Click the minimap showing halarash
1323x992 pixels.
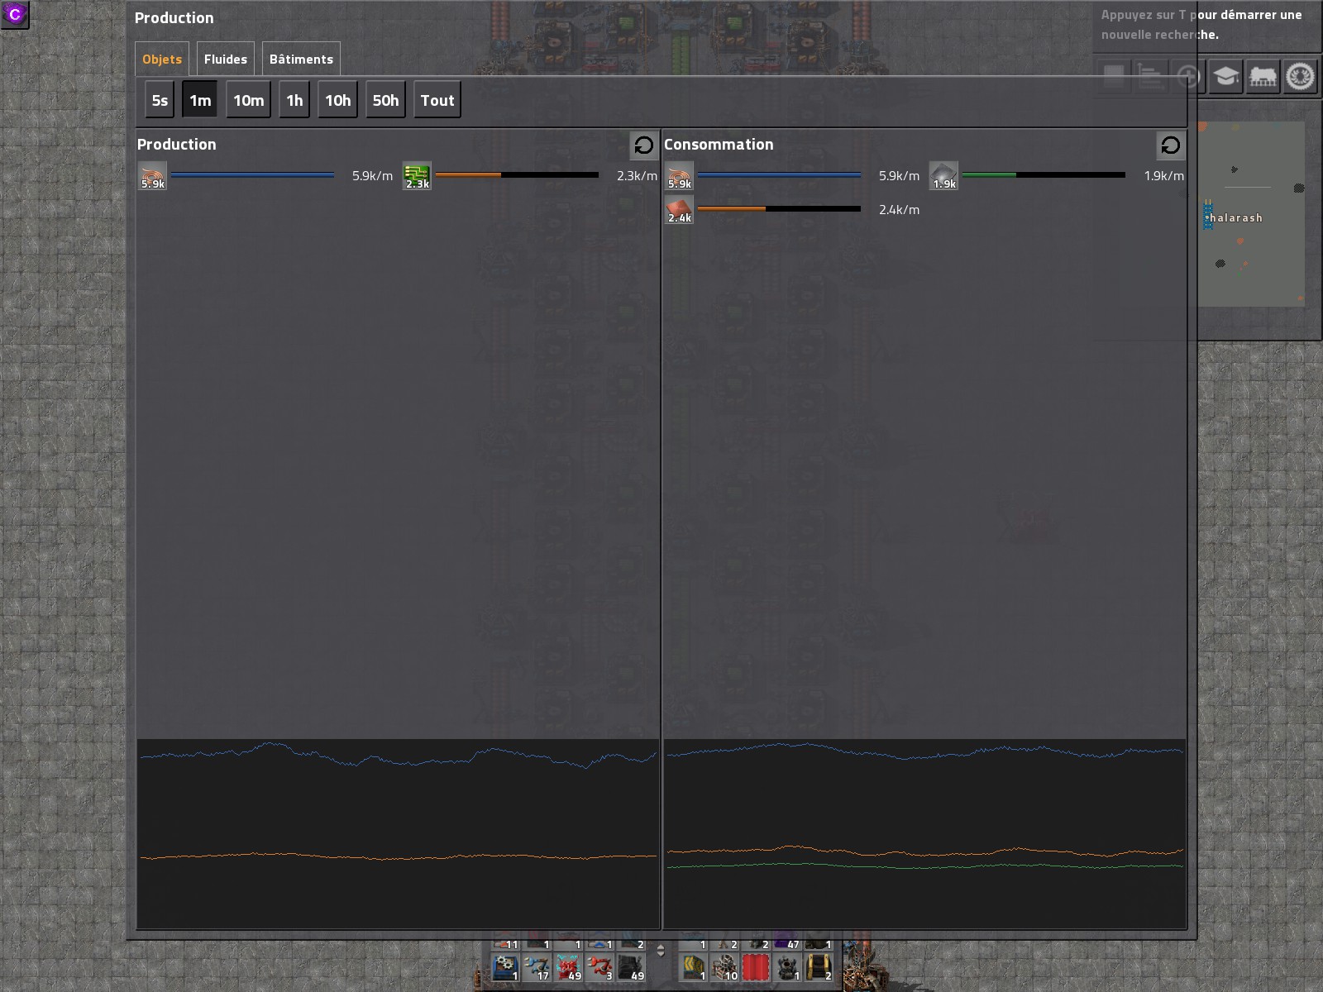click(1251, 214)
